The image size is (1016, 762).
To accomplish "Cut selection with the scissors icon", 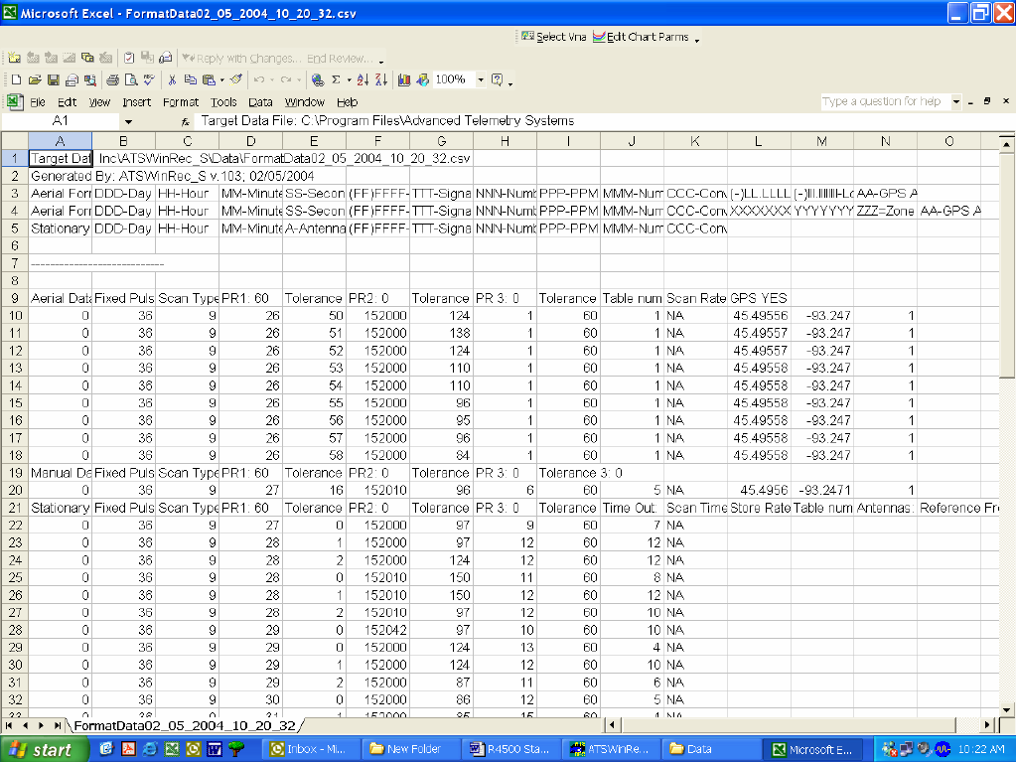I will (172, 79).
